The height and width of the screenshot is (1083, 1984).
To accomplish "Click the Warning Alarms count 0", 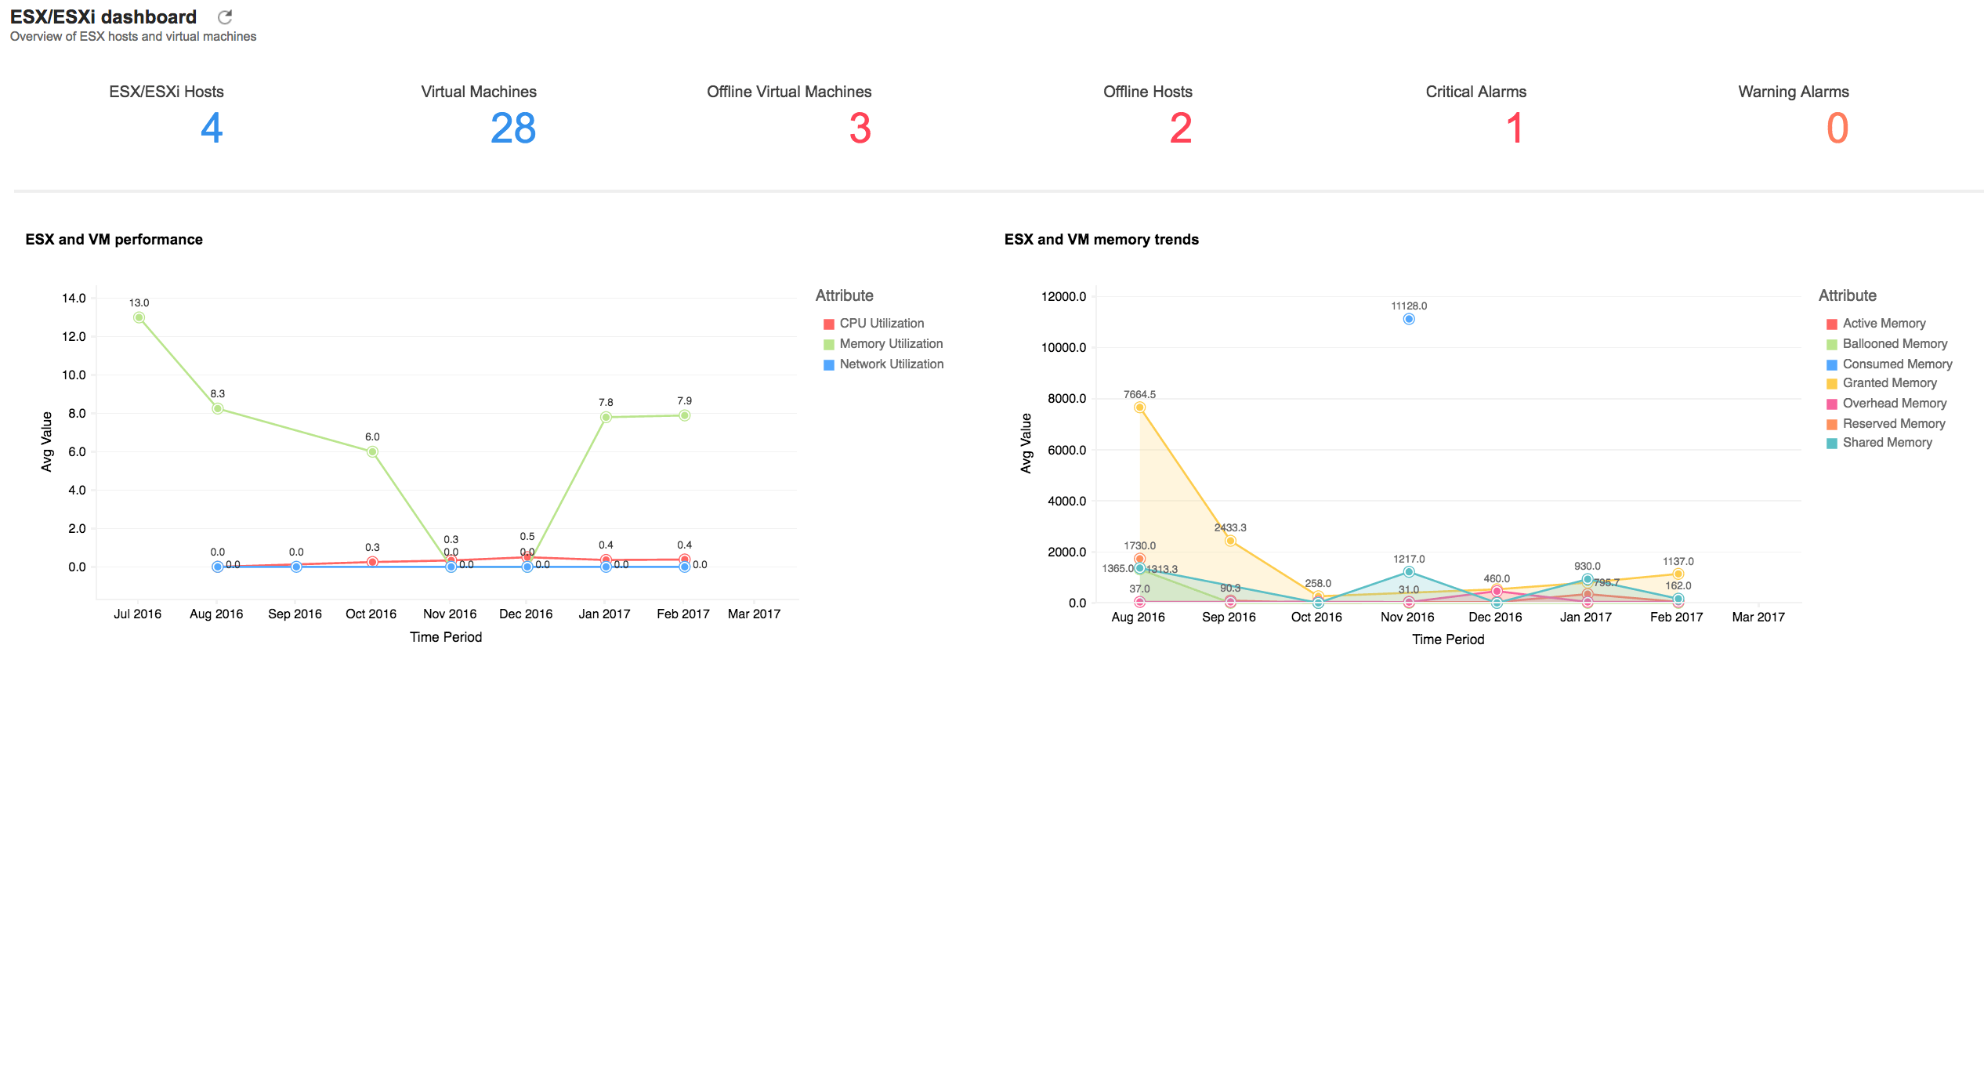I will [x=1837, y=129].
